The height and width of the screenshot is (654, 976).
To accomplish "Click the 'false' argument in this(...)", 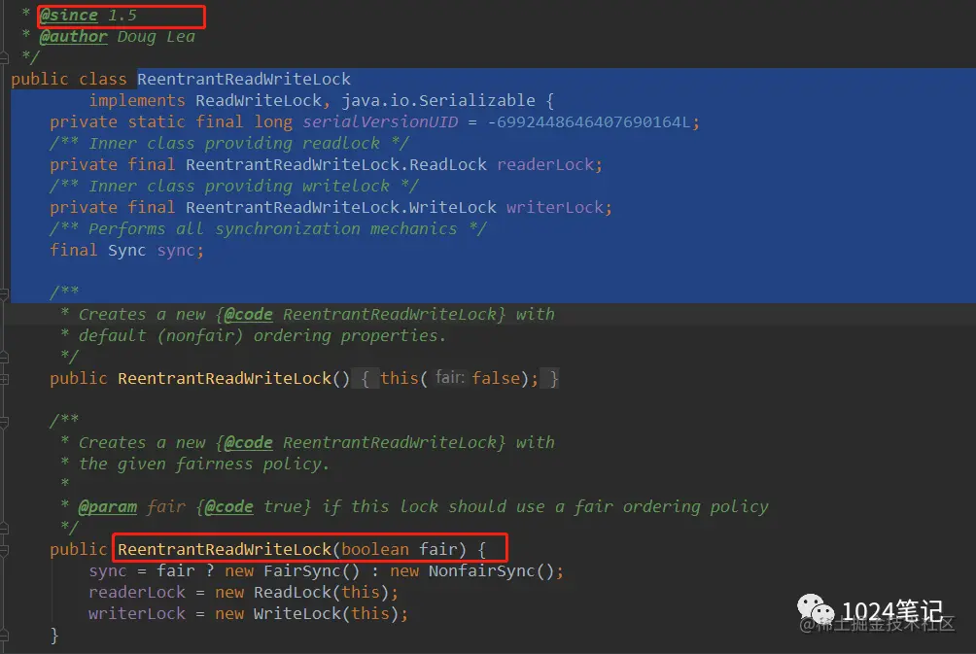I will tap(496, 378).
